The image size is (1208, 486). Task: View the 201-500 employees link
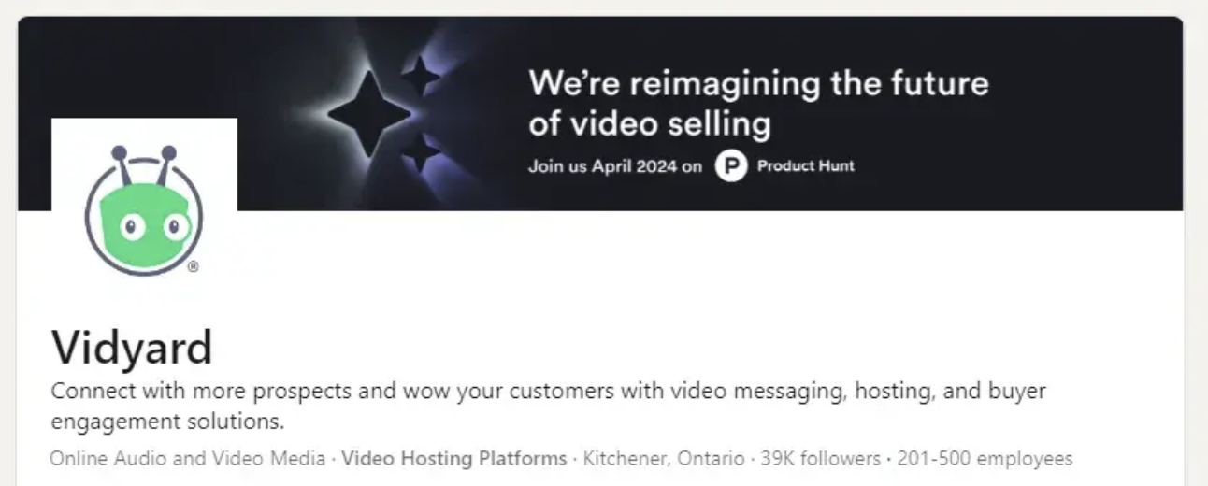pos(985,459)
